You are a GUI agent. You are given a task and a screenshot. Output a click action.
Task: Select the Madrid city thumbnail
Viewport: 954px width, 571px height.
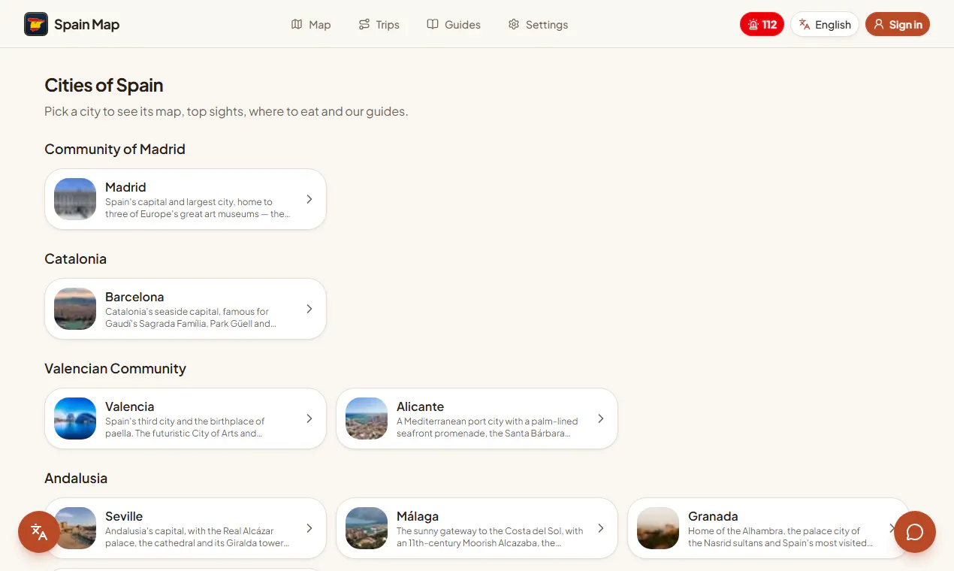point(75,199)
